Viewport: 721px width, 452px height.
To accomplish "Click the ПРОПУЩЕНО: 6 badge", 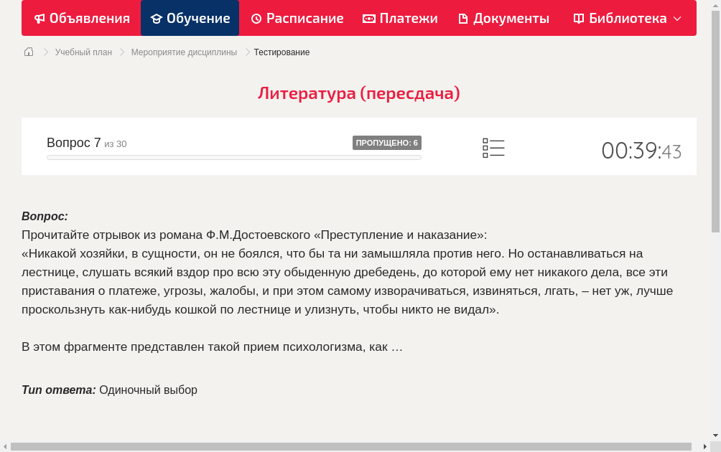I will pos(387,143).
